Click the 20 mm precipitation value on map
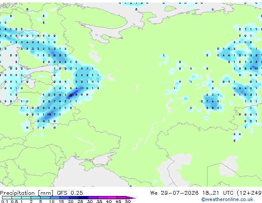 pyautogui.click(x=71, y=95)
